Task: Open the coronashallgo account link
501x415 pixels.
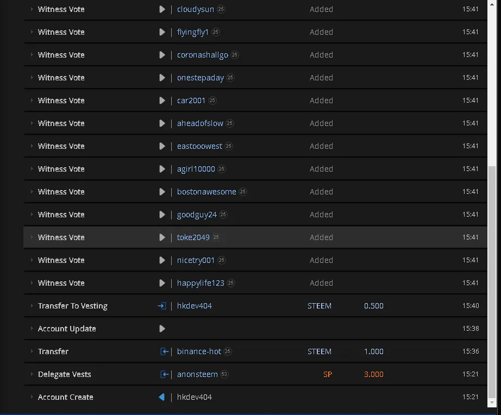Action: point(203,55)
